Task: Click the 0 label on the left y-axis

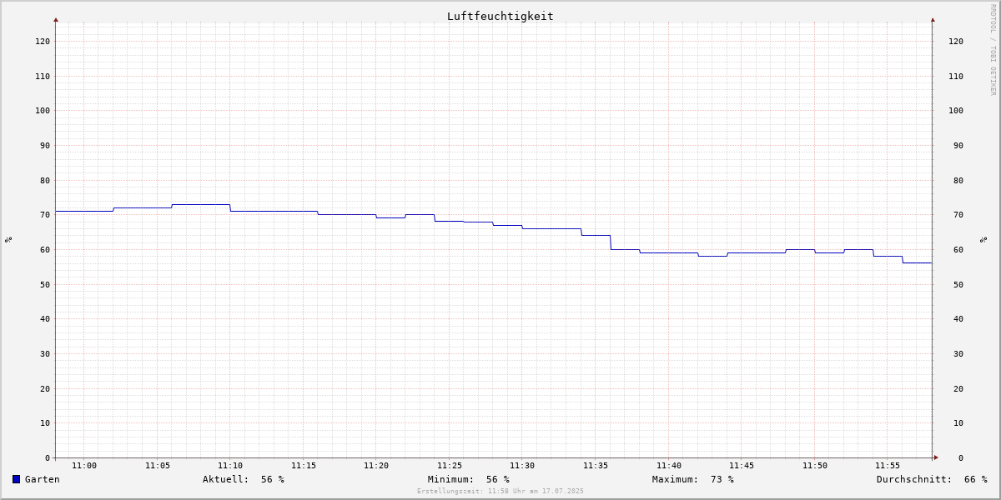Action: [x=48, y=458]
